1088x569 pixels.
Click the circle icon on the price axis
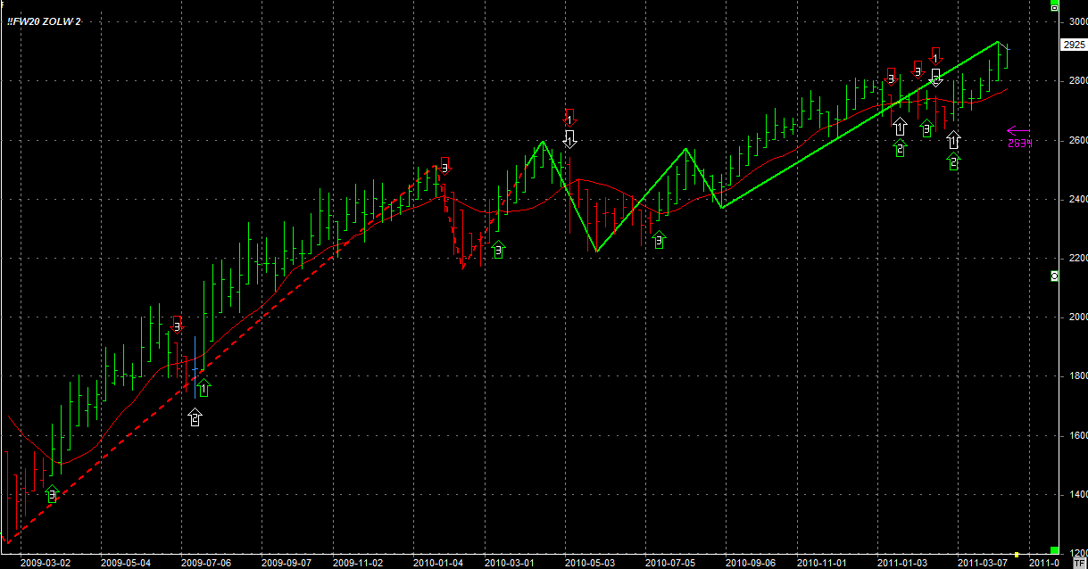coord(1054,277)
